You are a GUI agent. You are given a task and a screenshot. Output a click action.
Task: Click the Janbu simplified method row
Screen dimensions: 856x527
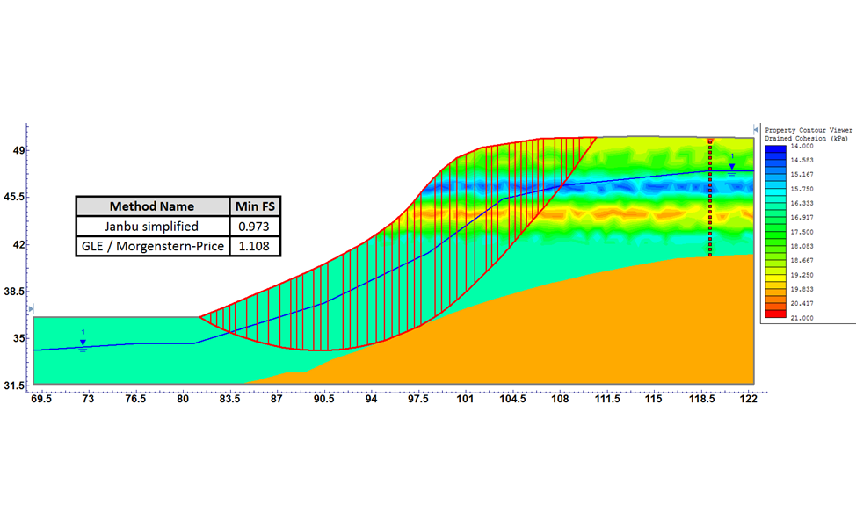(152, 227)
